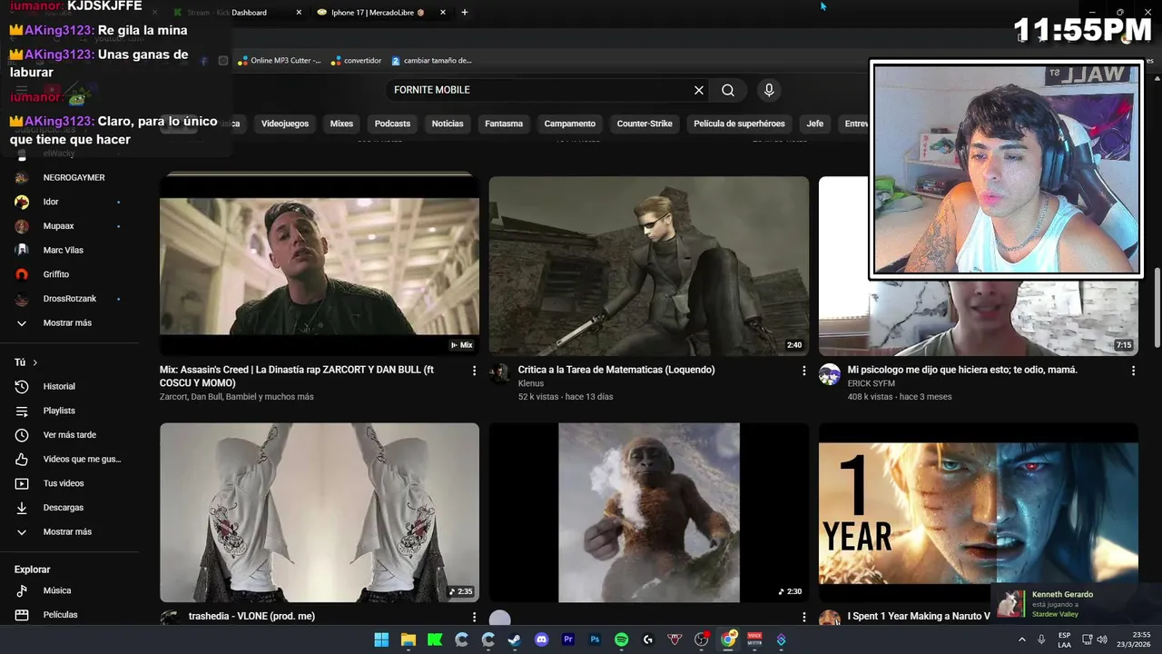Open Griffito subscription channel
The width and height of the screenshot is (1162, 654).
point(68,274)
